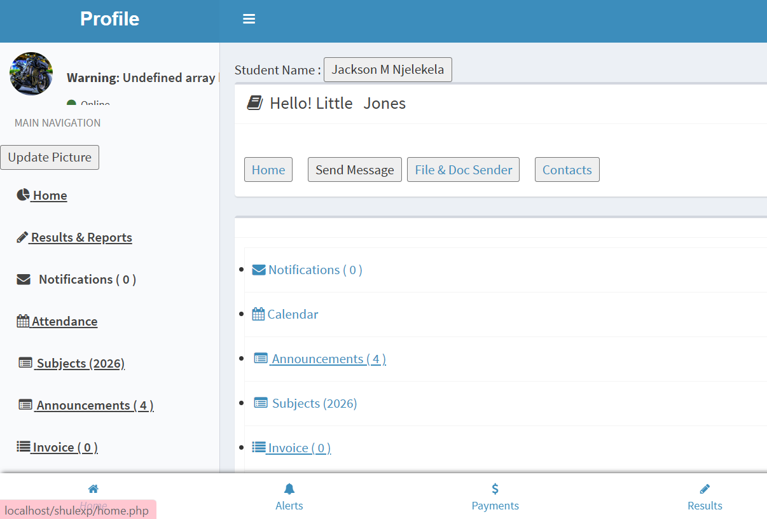Click the book icon beside Hello greeting
The width and height of the screenshot is (767, 519).
255,103
